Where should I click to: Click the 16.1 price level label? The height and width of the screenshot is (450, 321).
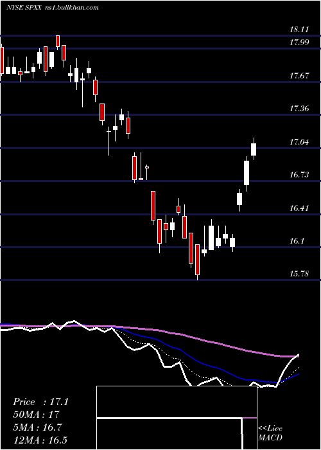pyautogui.click(x=297, y=241)
